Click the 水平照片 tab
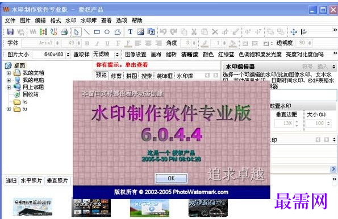Viewport: 338px width, 219px height. (31, 180)
